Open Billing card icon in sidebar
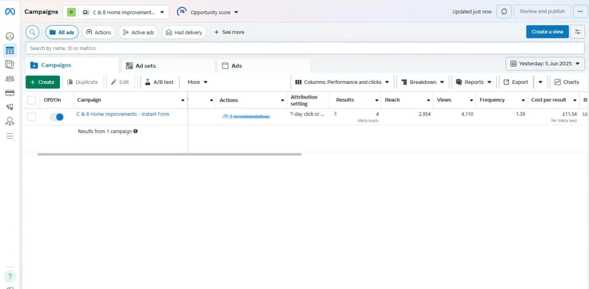 pyautogui.click(x=10, y=93)
